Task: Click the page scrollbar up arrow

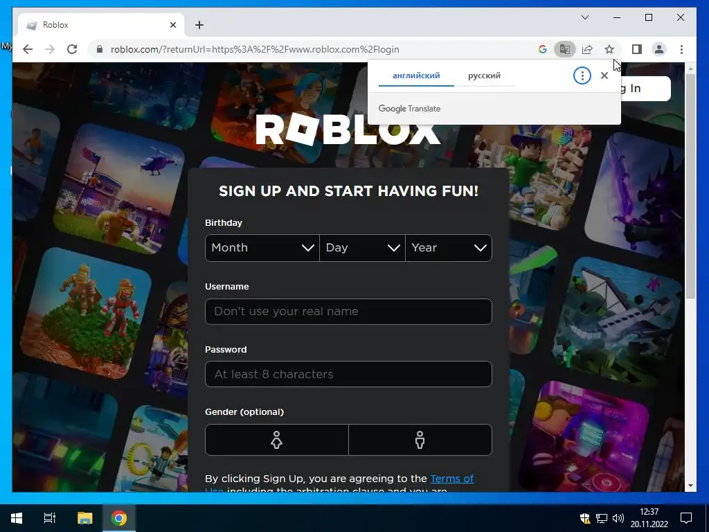Action: 690,69
